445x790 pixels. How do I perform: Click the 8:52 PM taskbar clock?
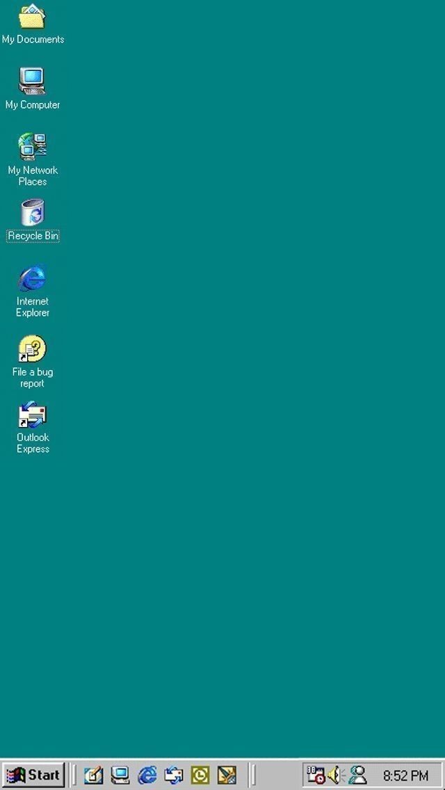pos(405,775)
